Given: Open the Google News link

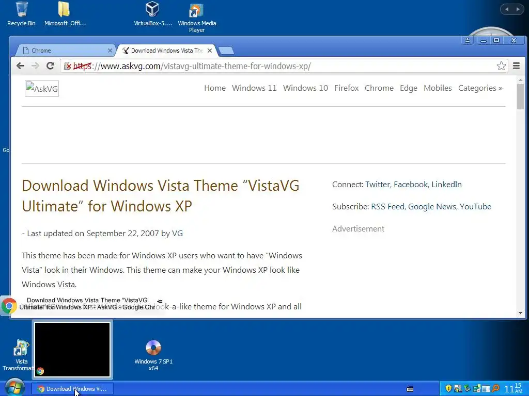Looking at the screenshot, I should click(x=432, y=206).
